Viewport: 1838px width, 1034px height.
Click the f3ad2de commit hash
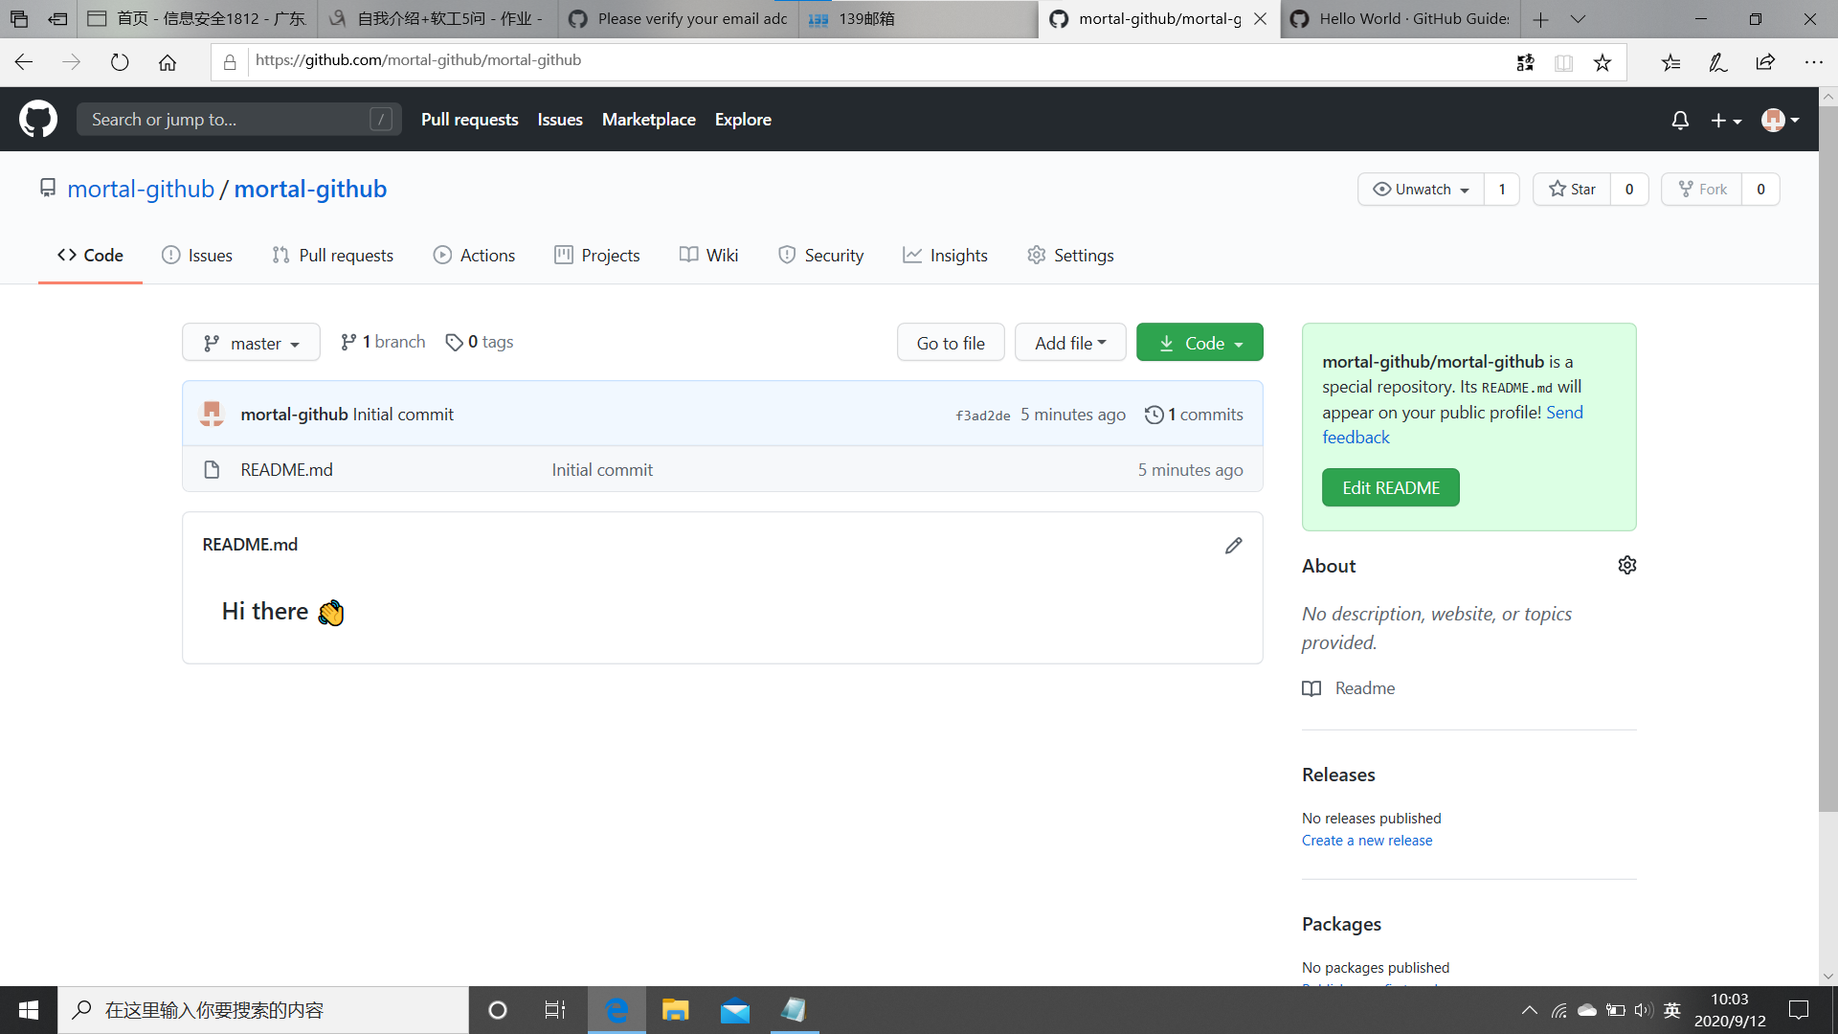[983, 416]
